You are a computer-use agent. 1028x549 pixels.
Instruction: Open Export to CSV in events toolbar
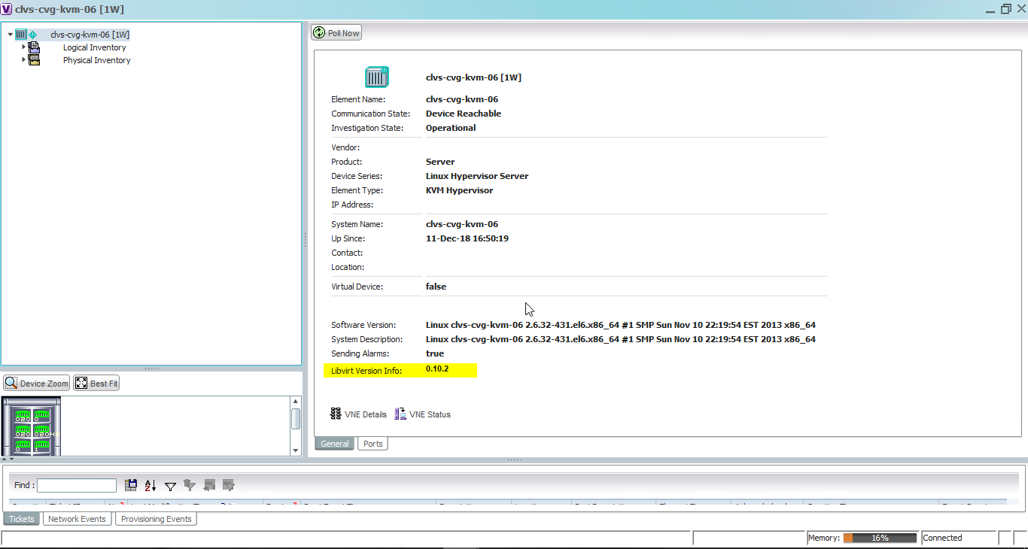(x=130, y=485)
